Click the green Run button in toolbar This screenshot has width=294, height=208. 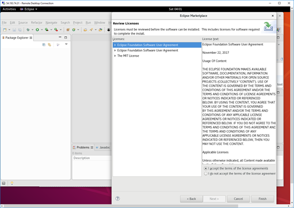(37, 30)
